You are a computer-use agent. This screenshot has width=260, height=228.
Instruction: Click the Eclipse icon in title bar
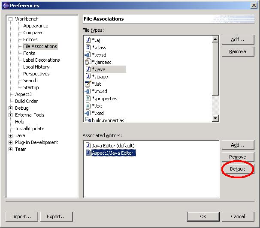[6, 6]
